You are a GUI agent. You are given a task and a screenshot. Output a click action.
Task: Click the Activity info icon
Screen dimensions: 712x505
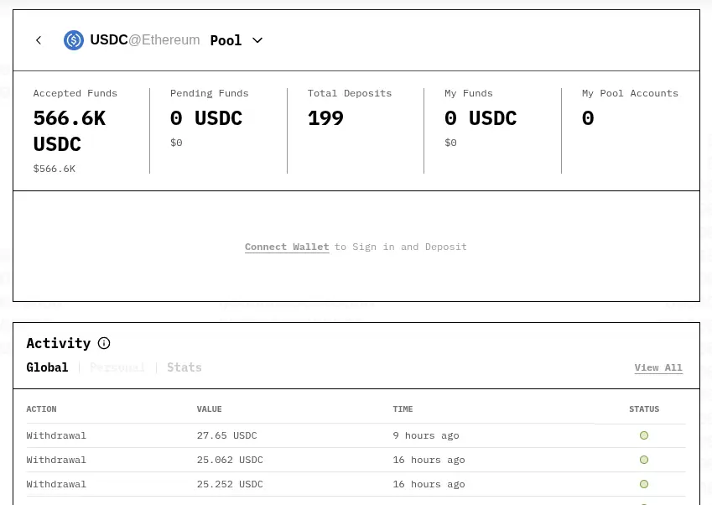pyautogui.click(x=104, y=343)
